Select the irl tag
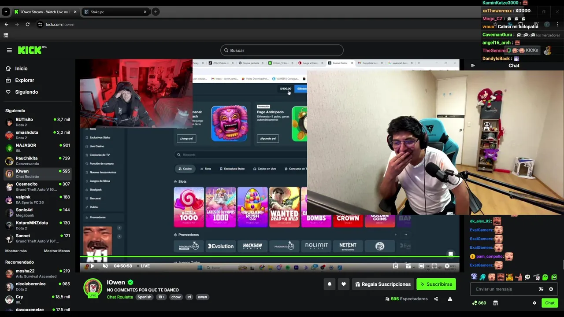 coord(189,297)
